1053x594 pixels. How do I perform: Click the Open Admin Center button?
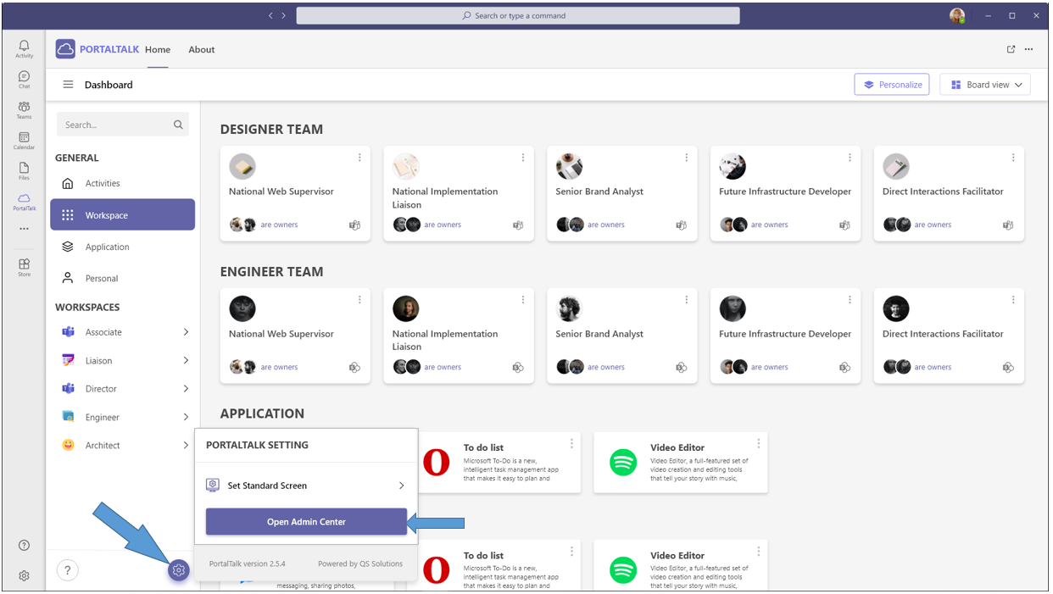(306, 522)
